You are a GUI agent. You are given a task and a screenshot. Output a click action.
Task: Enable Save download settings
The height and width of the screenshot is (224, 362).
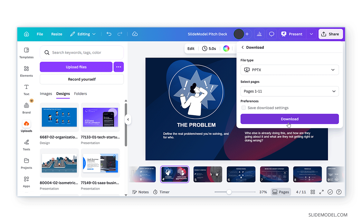point(243,108)
